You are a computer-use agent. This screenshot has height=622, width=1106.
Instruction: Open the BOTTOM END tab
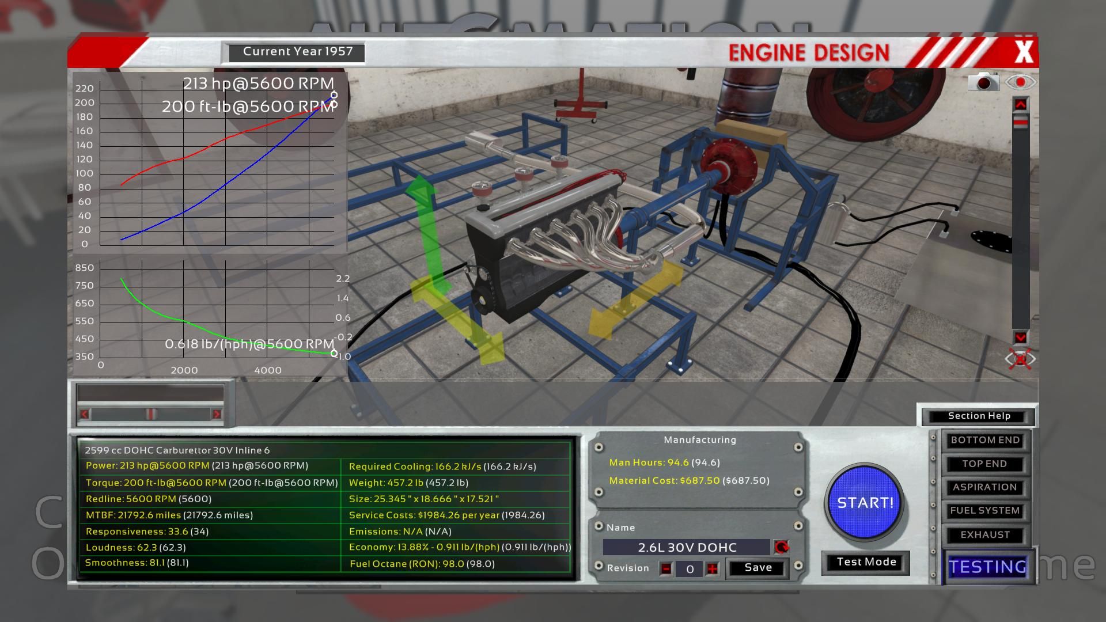click(984, 440)
